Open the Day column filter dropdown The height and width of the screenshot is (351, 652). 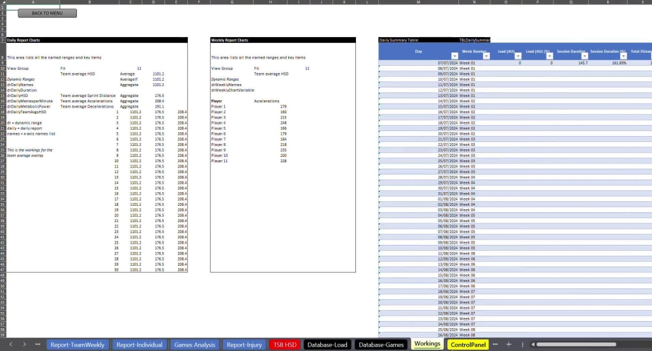tap(454, 56)
